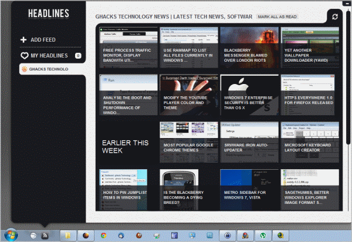Click the plus icon beside Add Feed

(23, 40)
